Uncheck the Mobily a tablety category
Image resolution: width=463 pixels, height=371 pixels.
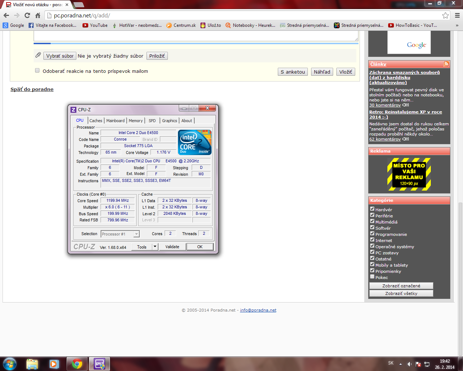372,264
